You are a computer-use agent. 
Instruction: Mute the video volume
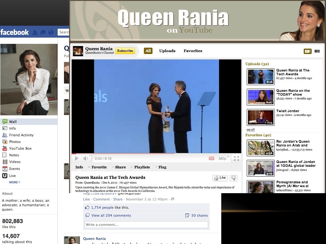pos(85,158)
